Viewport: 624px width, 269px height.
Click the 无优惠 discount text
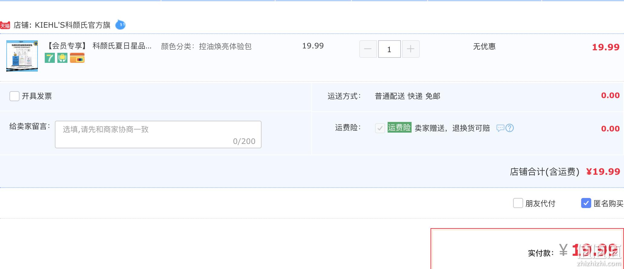(x=484, y=47)
